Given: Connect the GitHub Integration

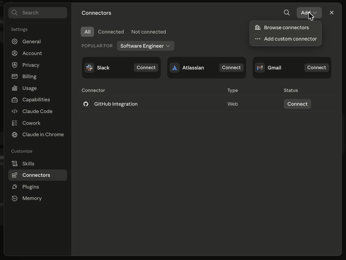Looking at the screenshot, I should click(297, 104).
